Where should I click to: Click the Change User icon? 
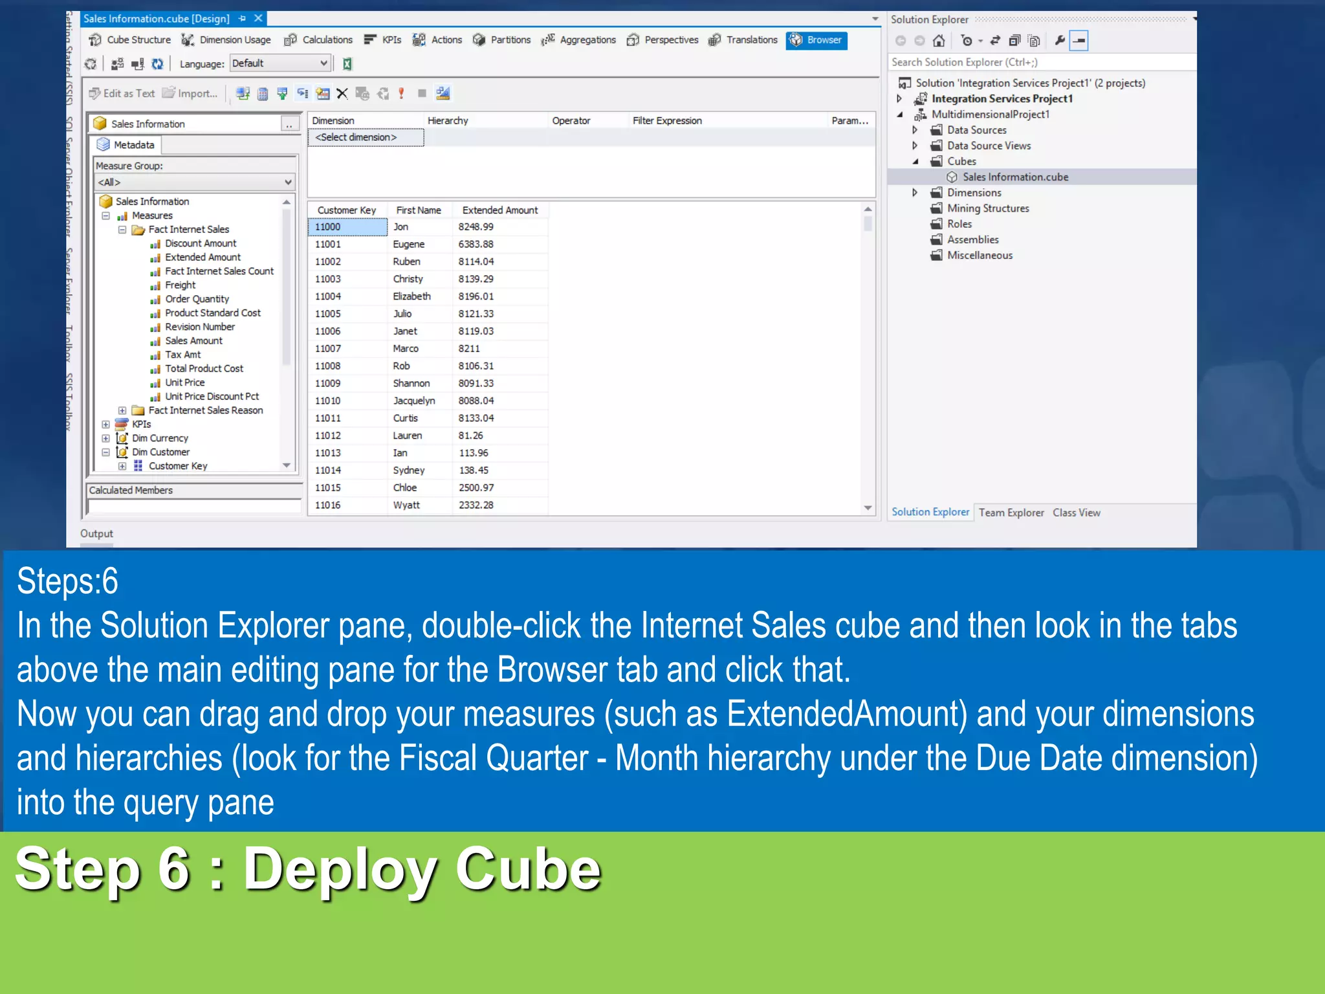pyautogui.click(x=117, y=64)
